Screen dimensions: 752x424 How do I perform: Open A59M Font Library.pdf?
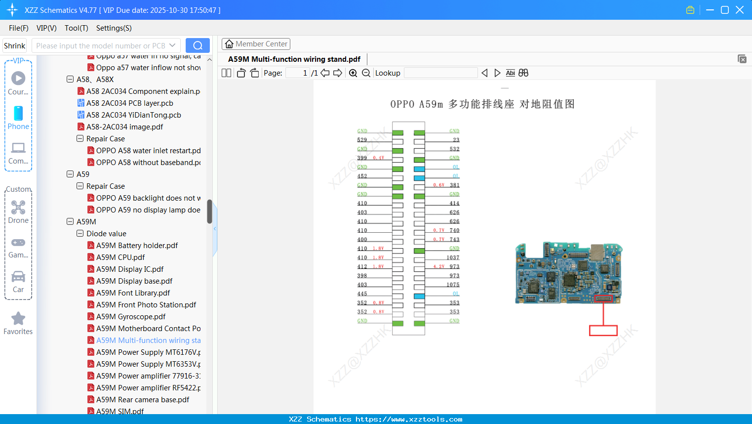[133, 293]
